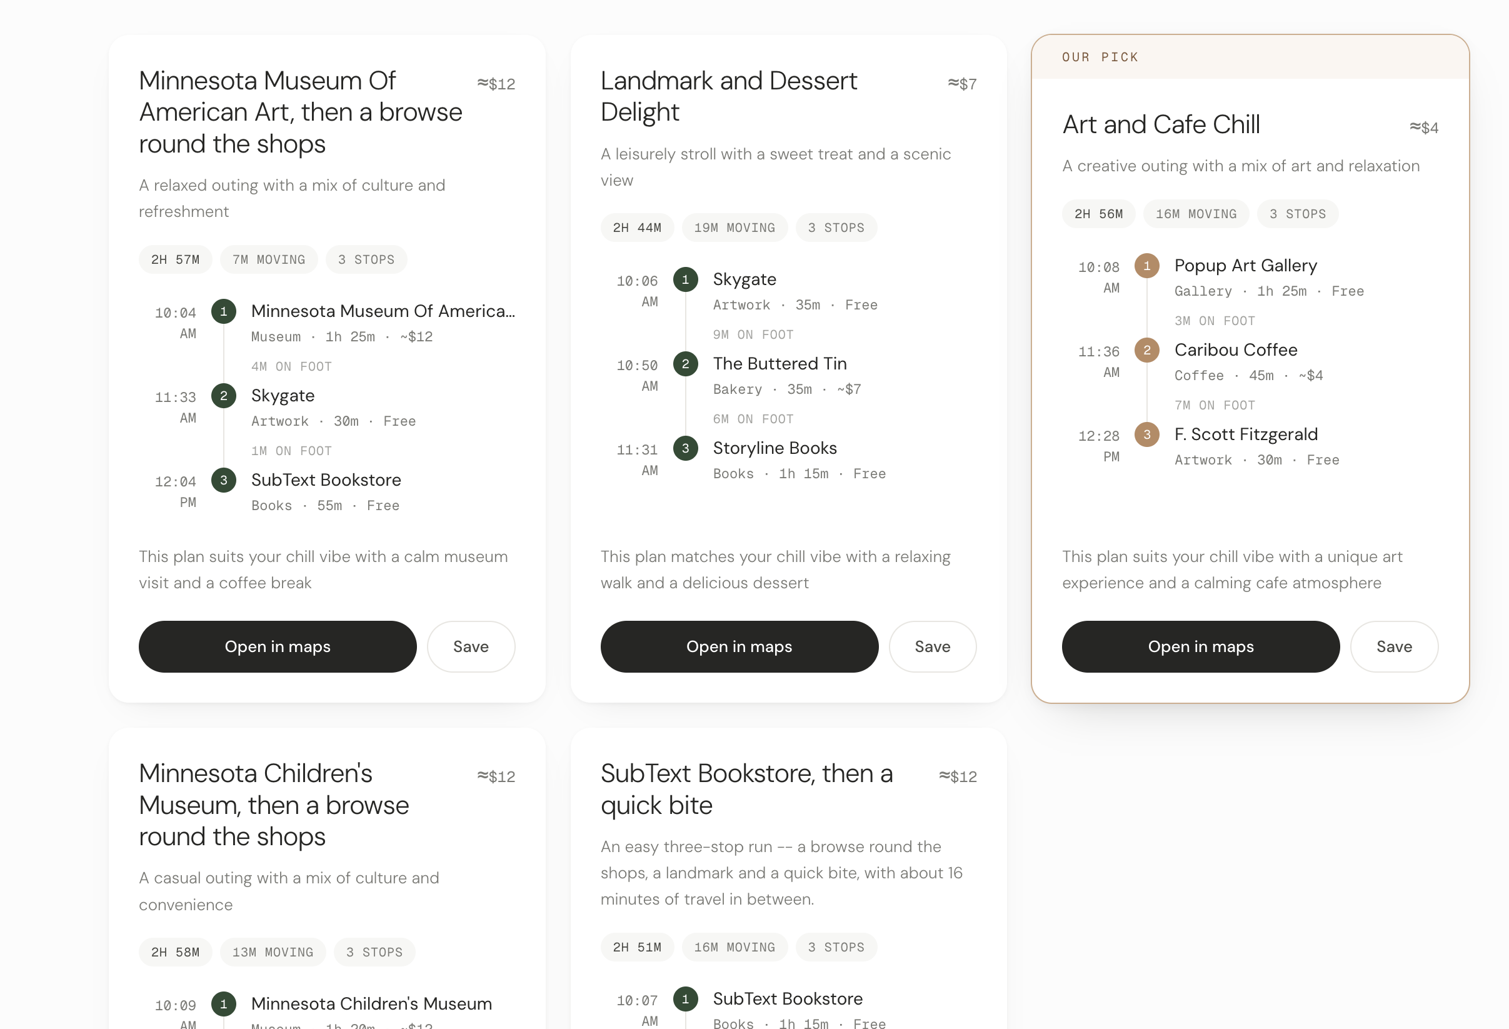Screen dimensions: 1509x1029
Task: Open Minnesota Museum plan in maps
Action: coord(278,646)
